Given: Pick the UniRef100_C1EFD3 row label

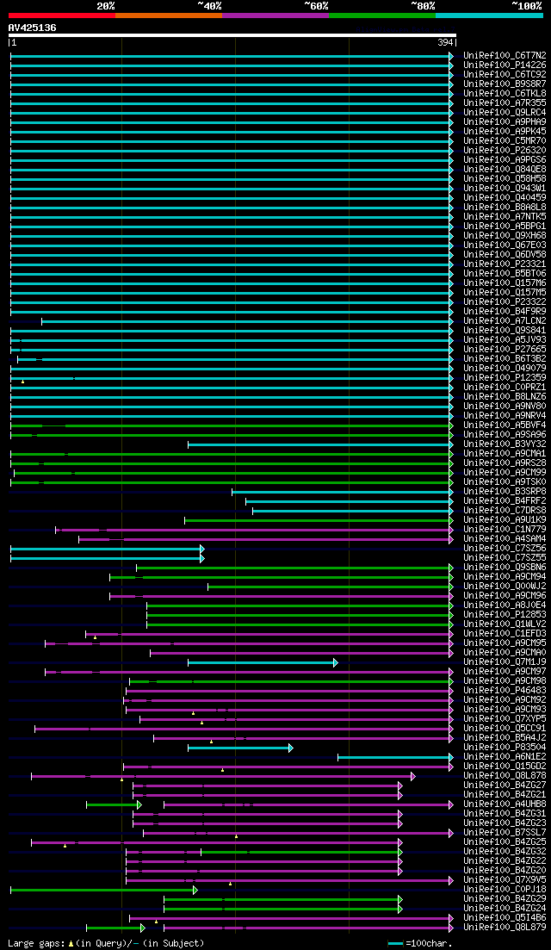Looking at the screenshot, I should click(505, 634).
